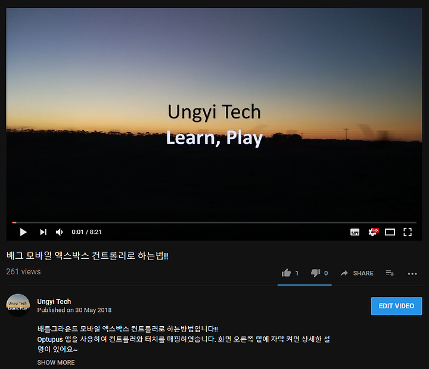Mute the video volume
The height and width of the screenshot is (369, 429).
(60, 232)
